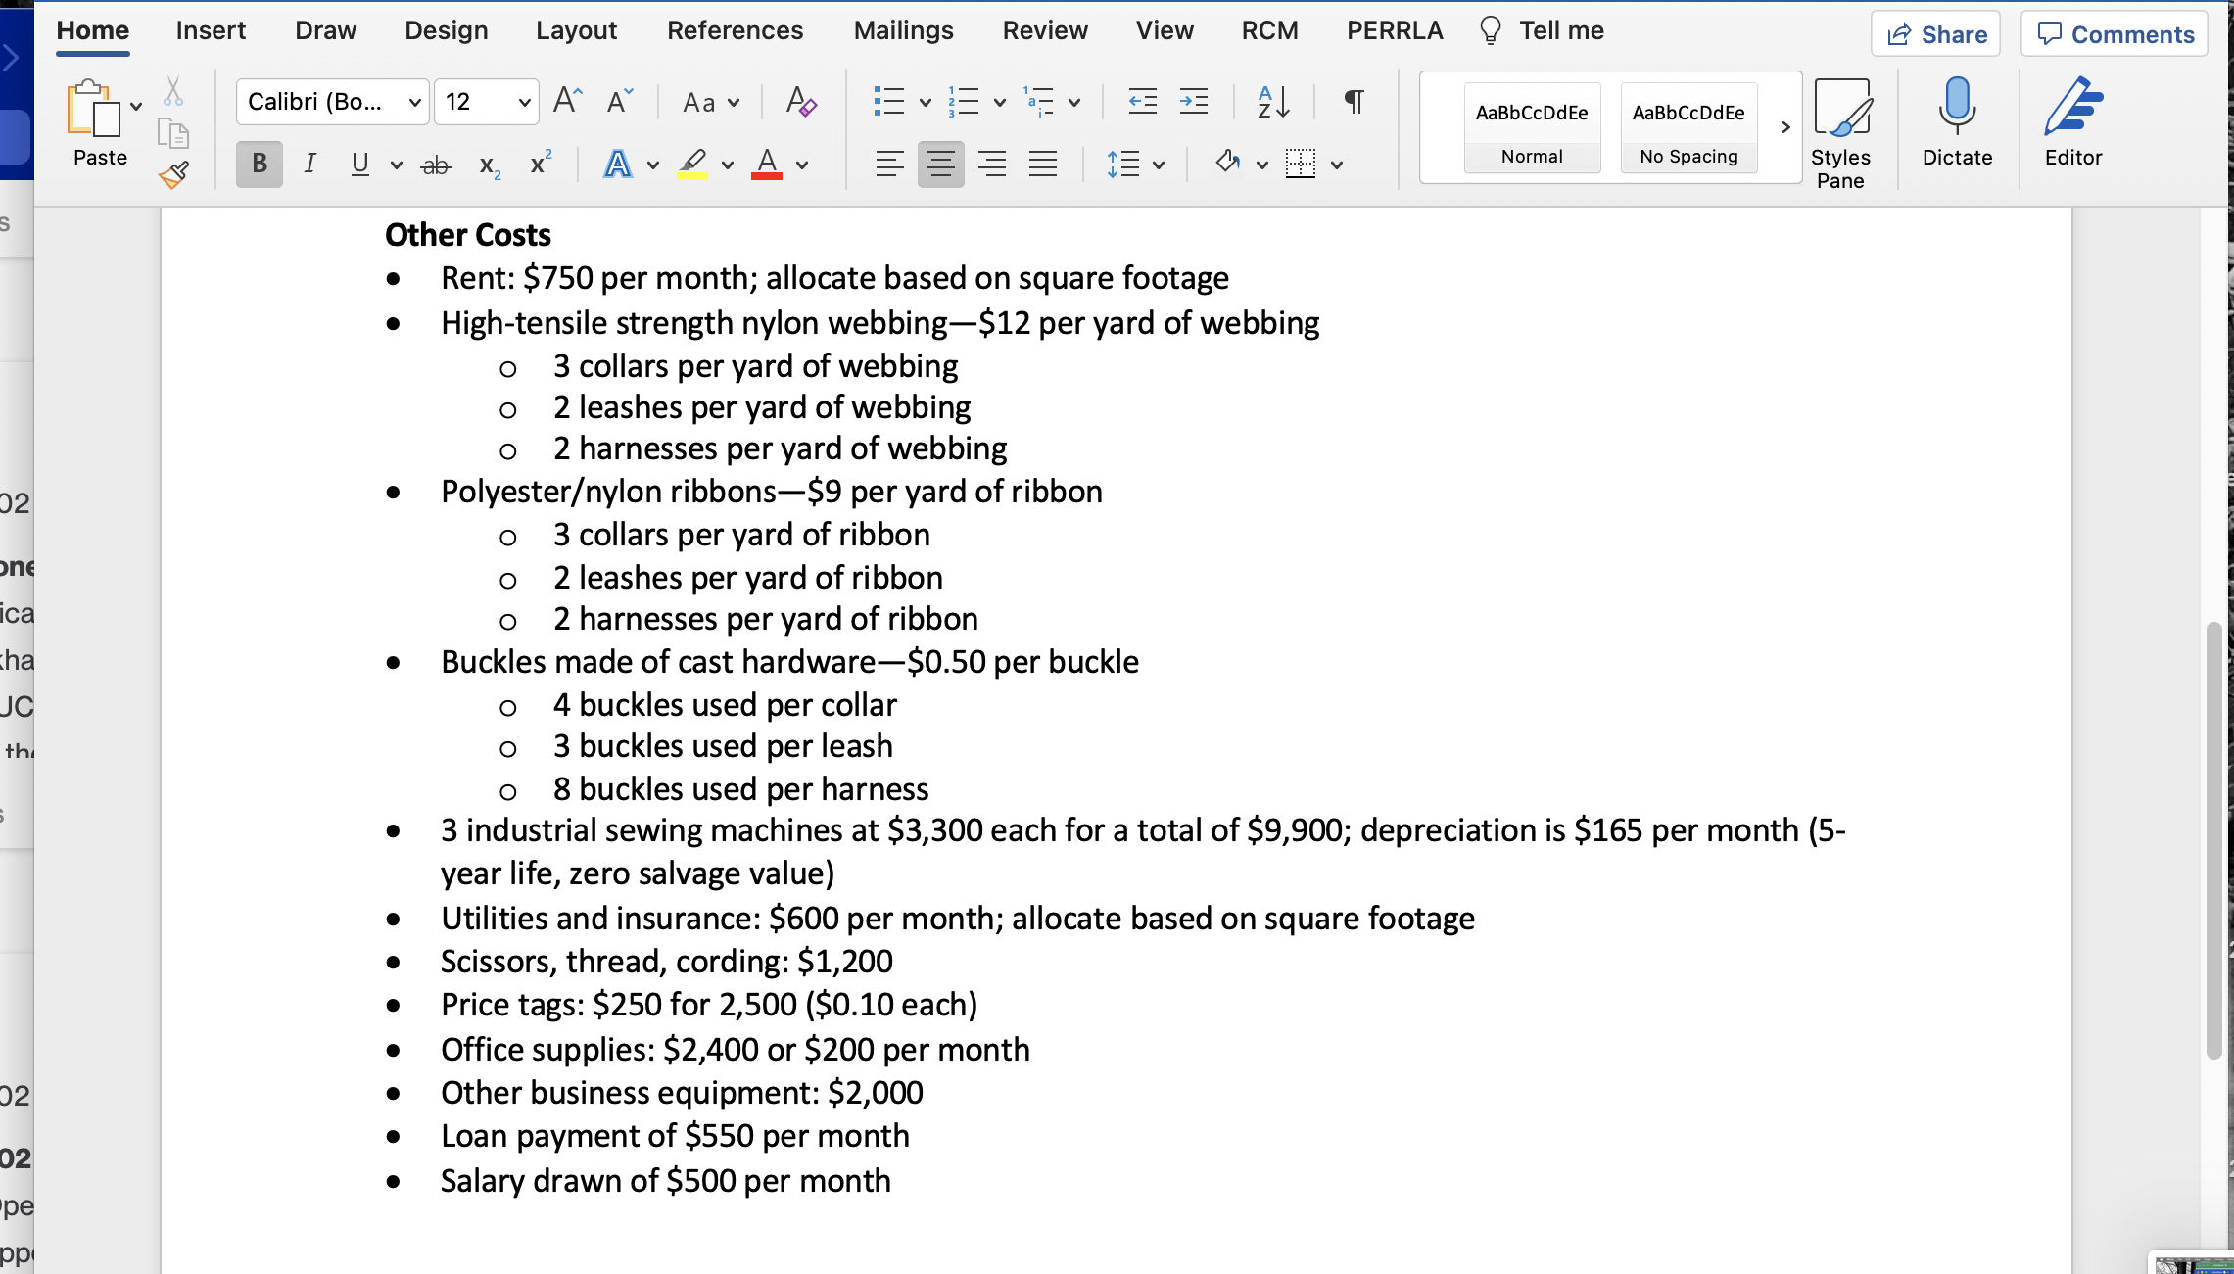Click the Clear Formatting icon

(800, 101)
